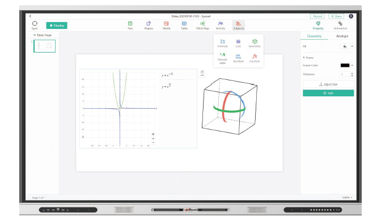Switch to the Arrange tab
This screenshot has width=381, height=221.
(x=342, y=36)
